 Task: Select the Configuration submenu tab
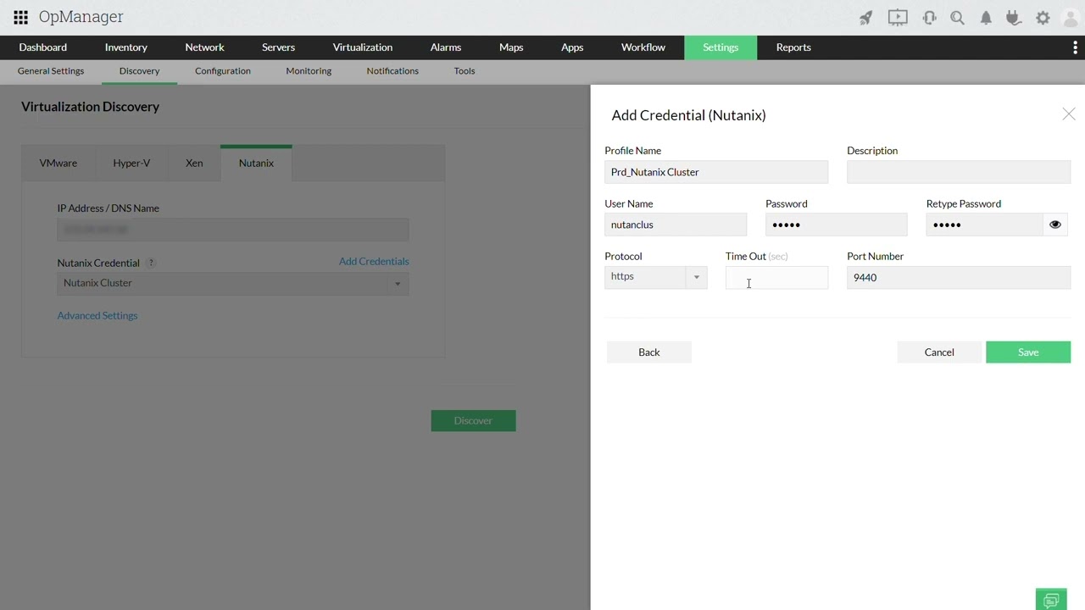tap(223, 71)
